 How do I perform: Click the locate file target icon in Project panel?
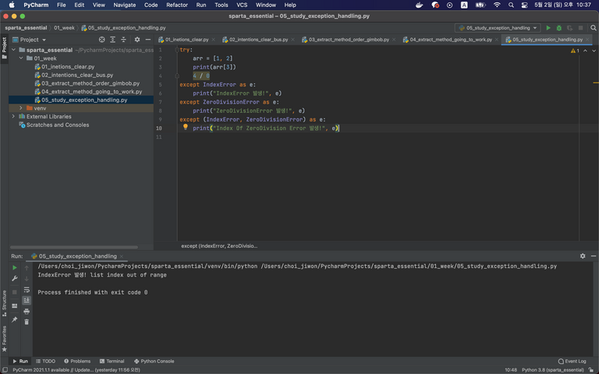click(x=101, y=40)
